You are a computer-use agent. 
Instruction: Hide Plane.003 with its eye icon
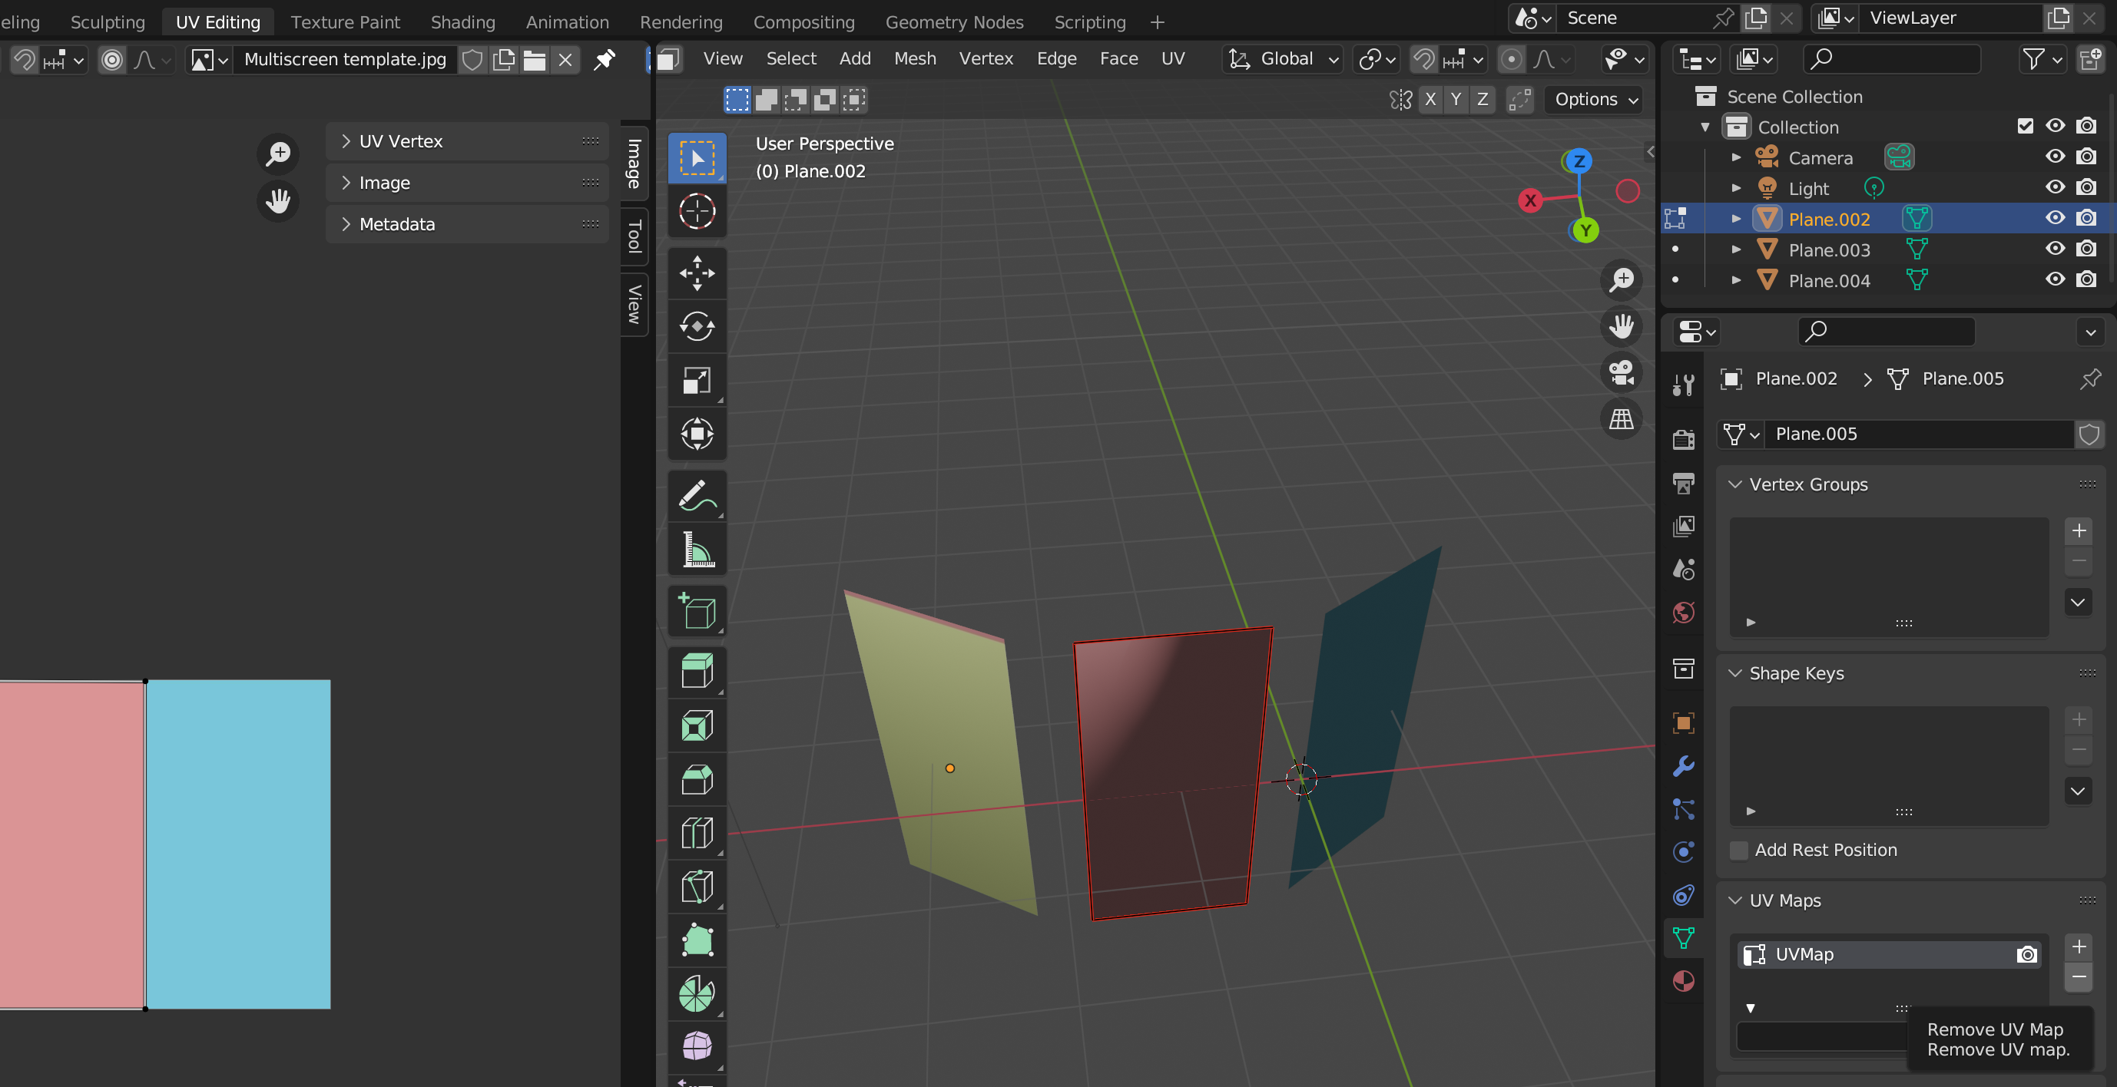[2055, 249]
